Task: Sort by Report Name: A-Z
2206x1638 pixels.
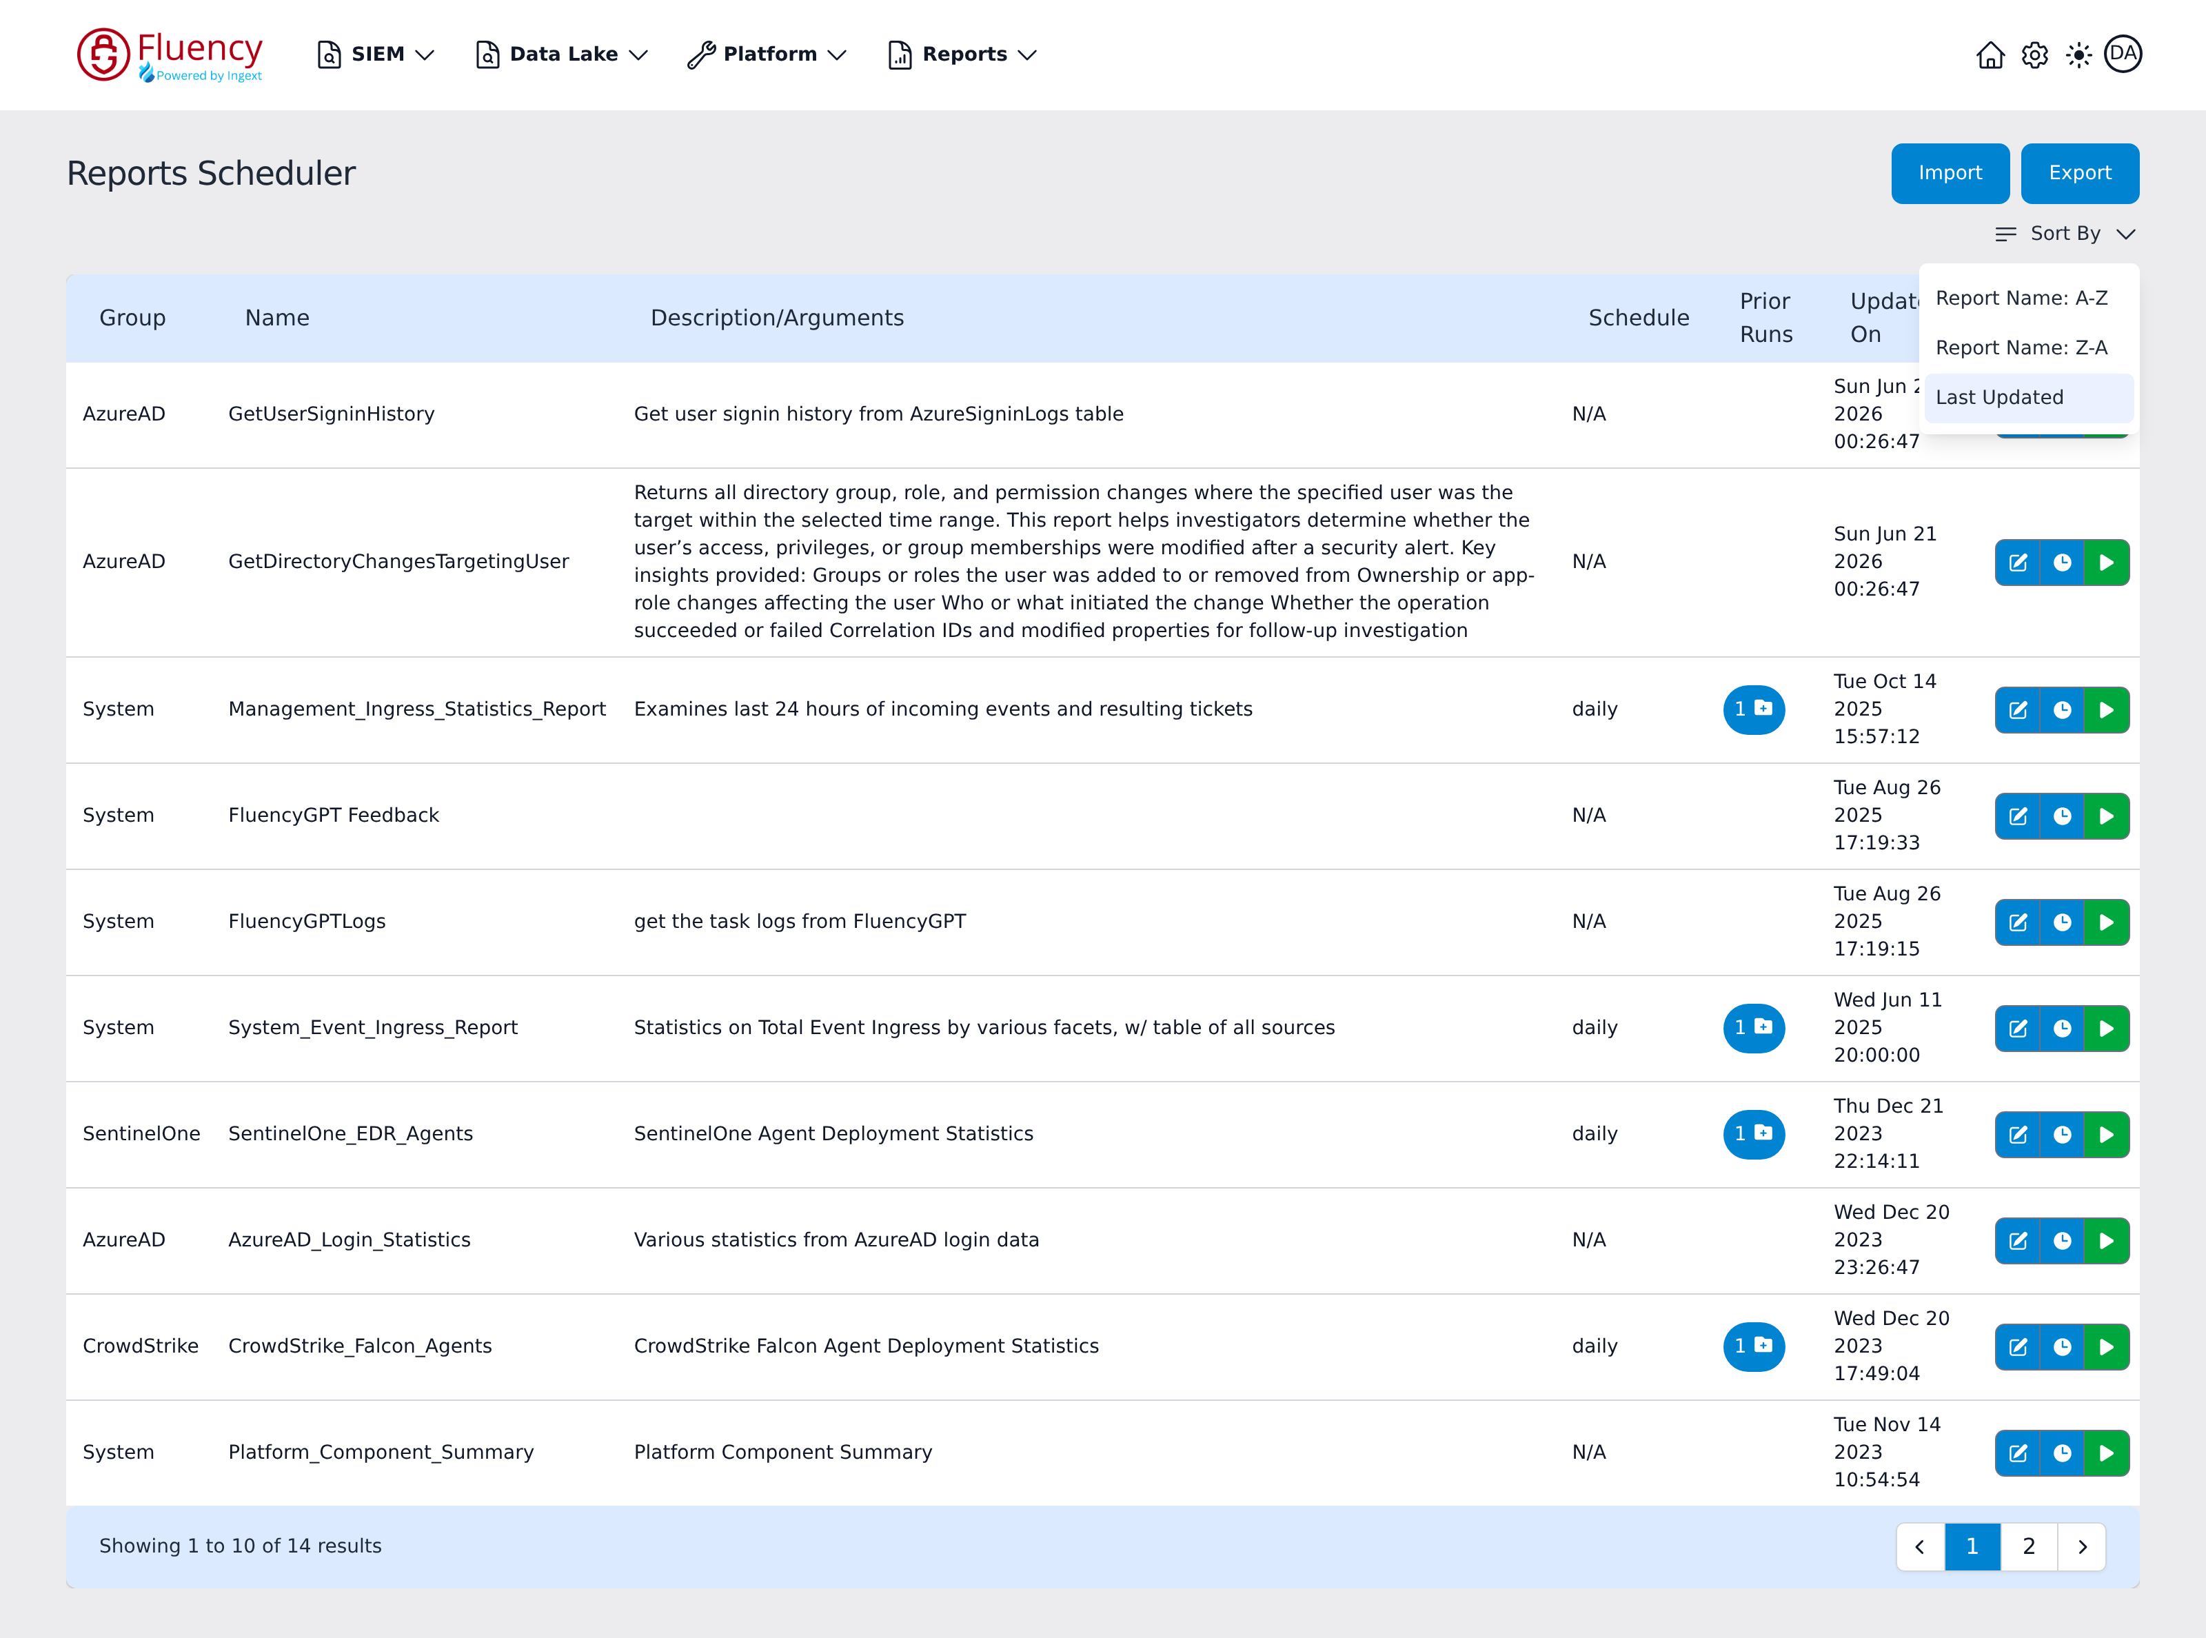Action: coord(2029,299)
